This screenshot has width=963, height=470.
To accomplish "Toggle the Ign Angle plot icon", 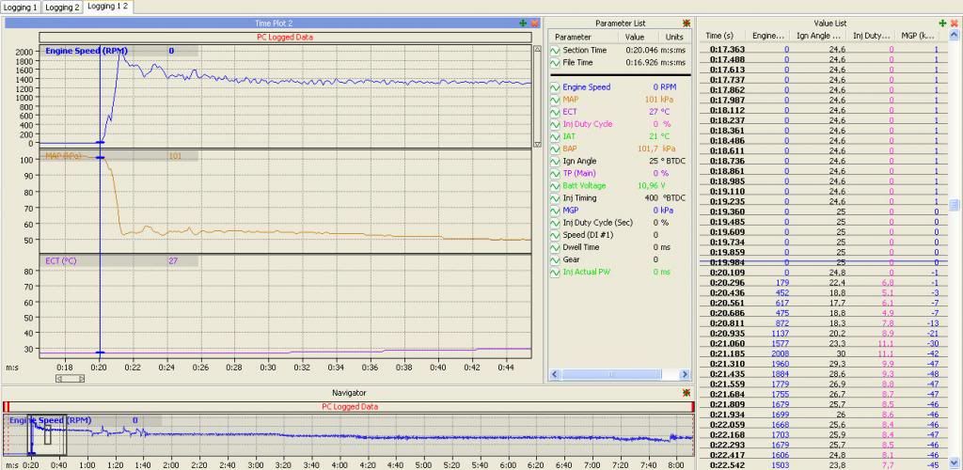I will pyautogui.click(x=555, y=161).
